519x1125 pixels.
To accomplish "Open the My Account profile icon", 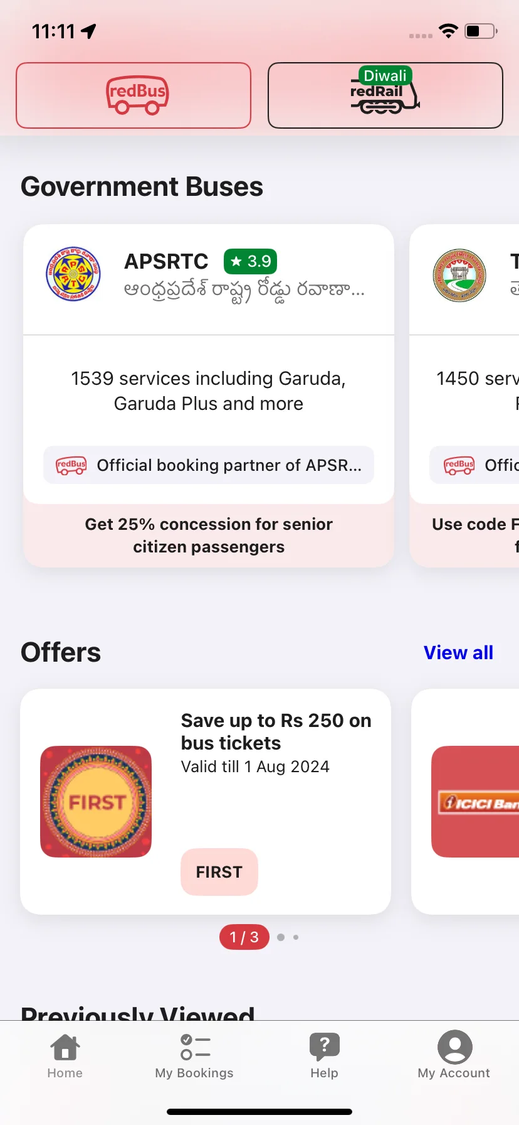I will point(454,1047).
